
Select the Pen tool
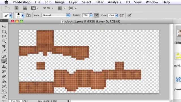4,96
